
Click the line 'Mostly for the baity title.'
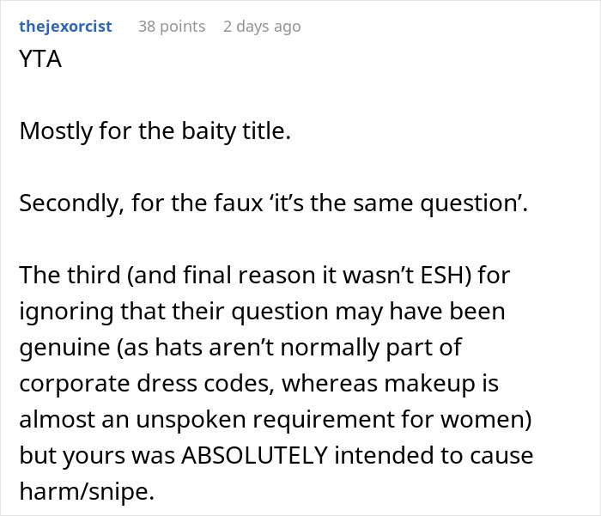coord(155,132)
